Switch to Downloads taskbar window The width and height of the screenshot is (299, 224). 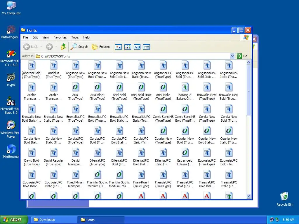point(54,220)
